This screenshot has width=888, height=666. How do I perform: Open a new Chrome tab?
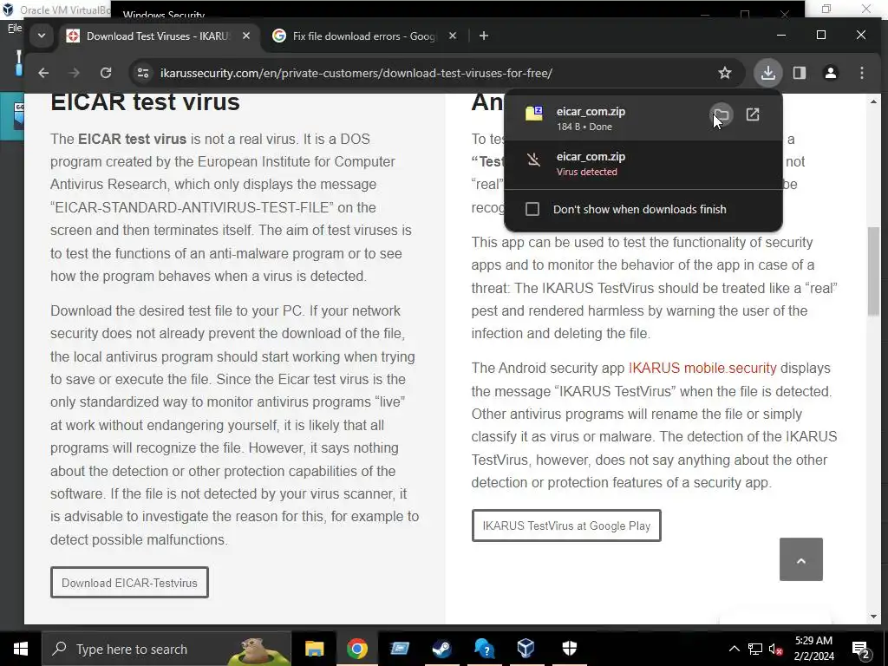(x=484, y=36)
